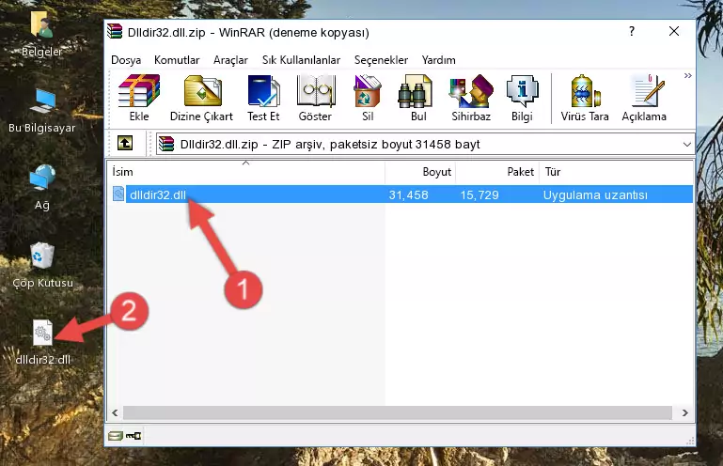The height and width of the screenshot is (466, 723).
Task: Select the dlldir32.dll archive row
Action: tap(401, 194)
